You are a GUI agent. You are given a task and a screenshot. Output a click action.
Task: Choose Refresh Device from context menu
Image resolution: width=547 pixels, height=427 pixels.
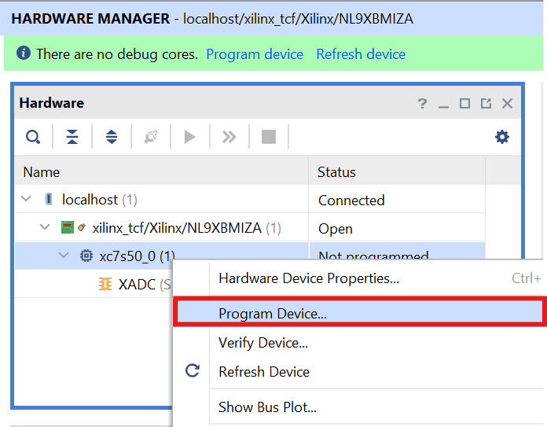pyautogui.click(x=264, y=372)
